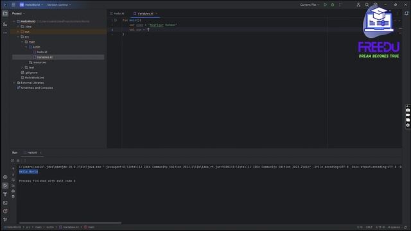The width and height of the screenshot is (411, 231).
Task: Collapse the kotlin folder
Action: click(26, 47)
